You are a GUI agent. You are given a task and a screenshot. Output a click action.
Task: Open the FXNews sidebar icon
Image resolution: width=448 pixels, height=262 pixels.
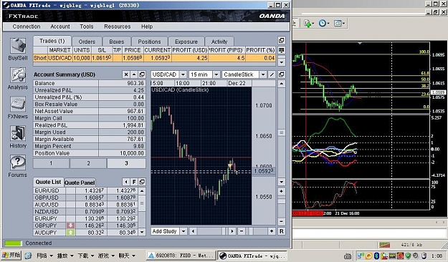18,105
